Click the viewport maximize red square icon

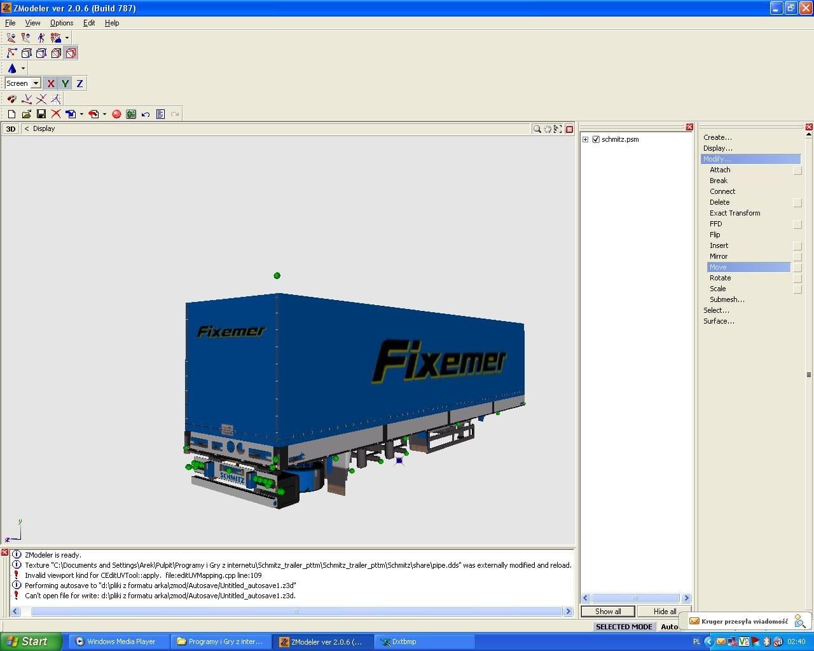pos(569,129)
